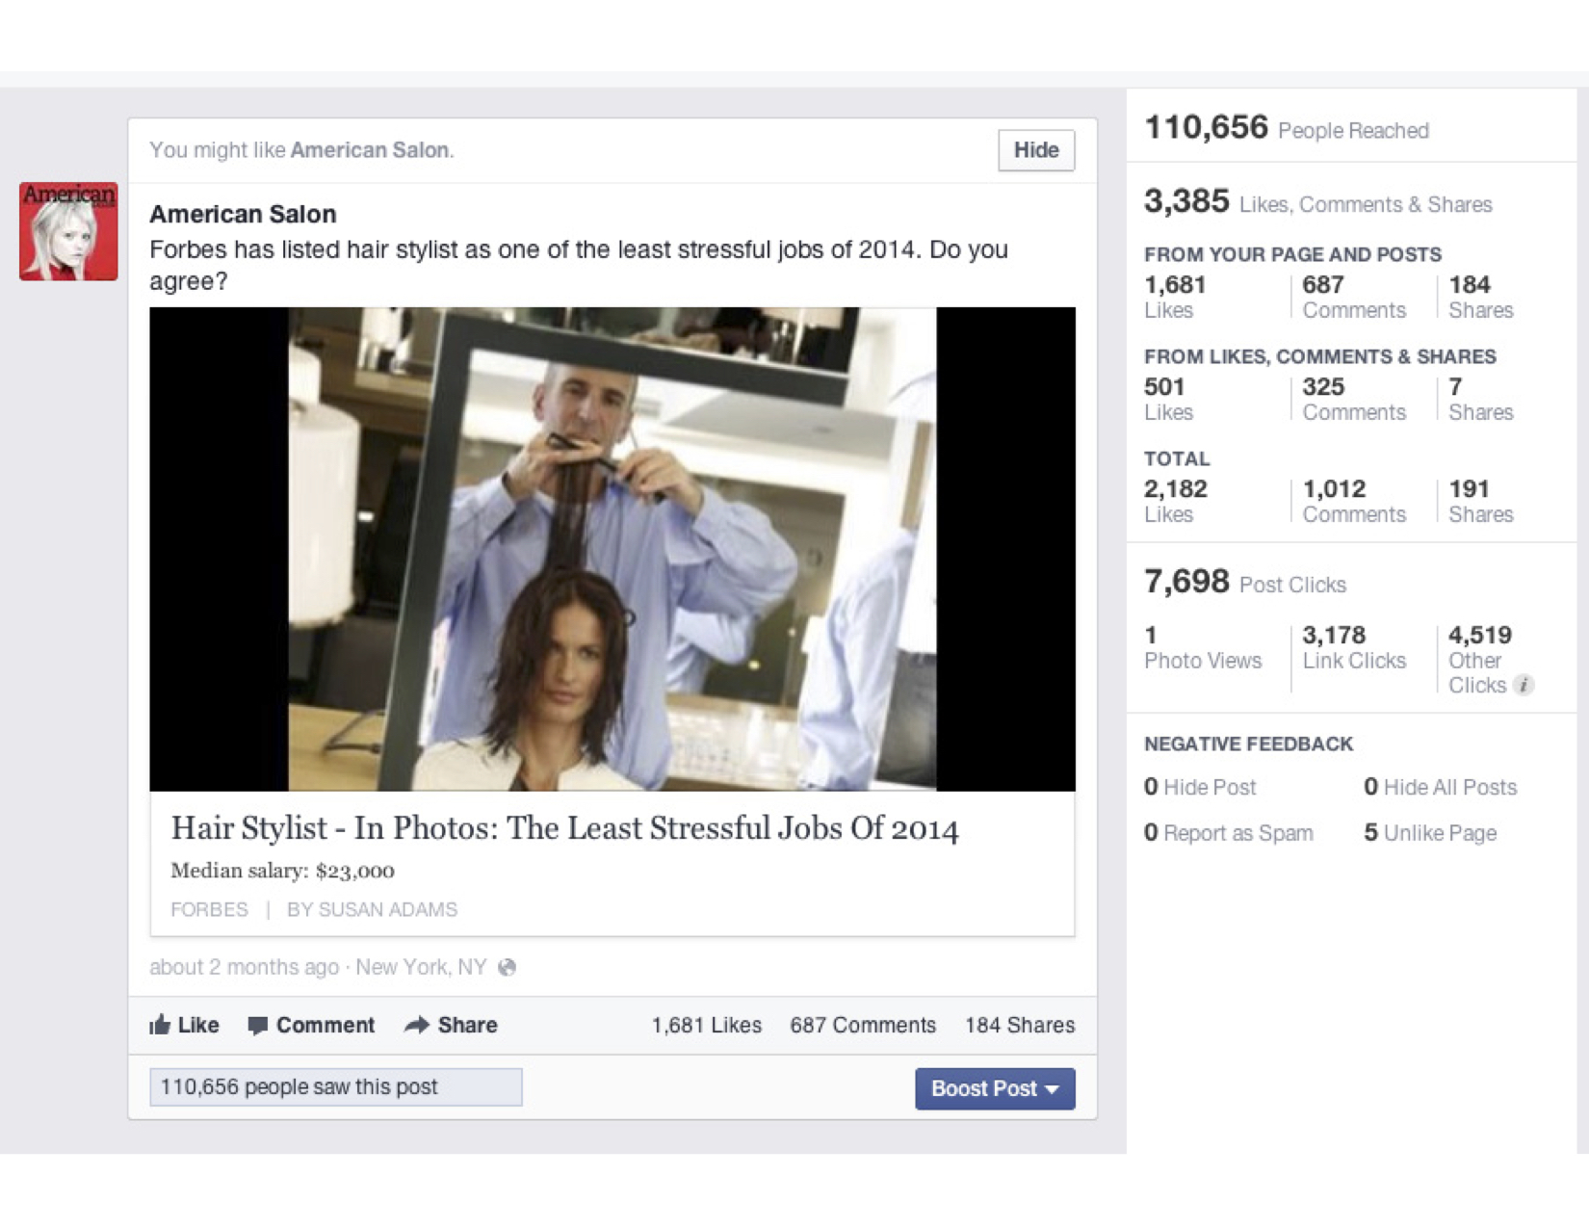
Task: Open the Boost Post dropdown
Action: (995, 1088)
